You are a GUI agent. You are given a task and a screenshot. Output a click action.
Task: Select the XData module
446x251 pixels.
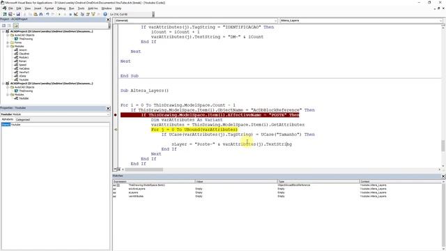tap(22, 76)
